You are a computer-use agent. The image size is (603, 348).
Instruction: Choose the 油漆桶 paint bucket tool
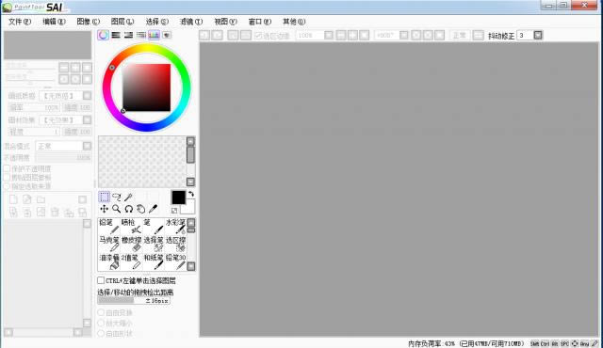pos(109,261)
